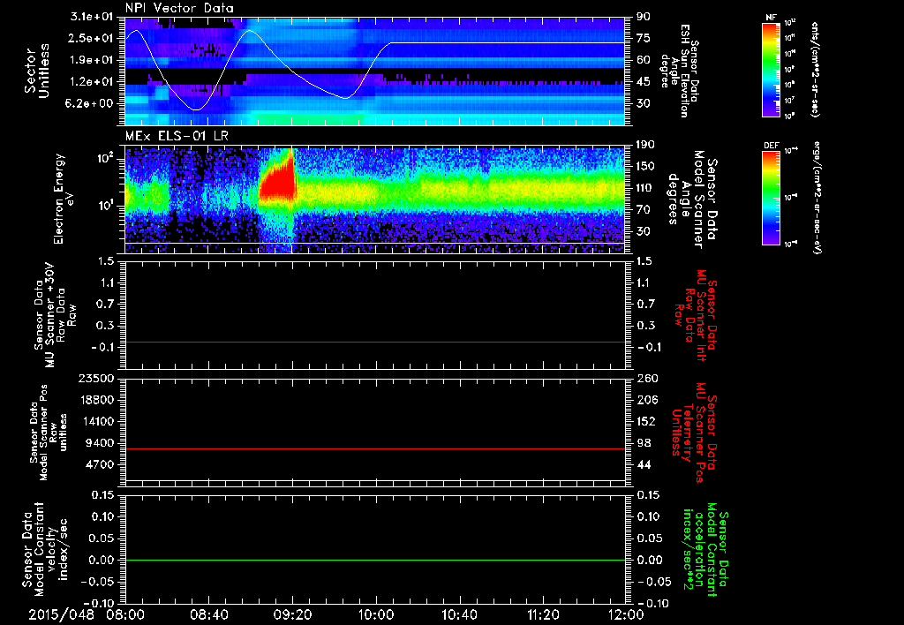Click the 'NPI Vector Data' panel title
Screen dimensions: 904x625
coord(179,8)
